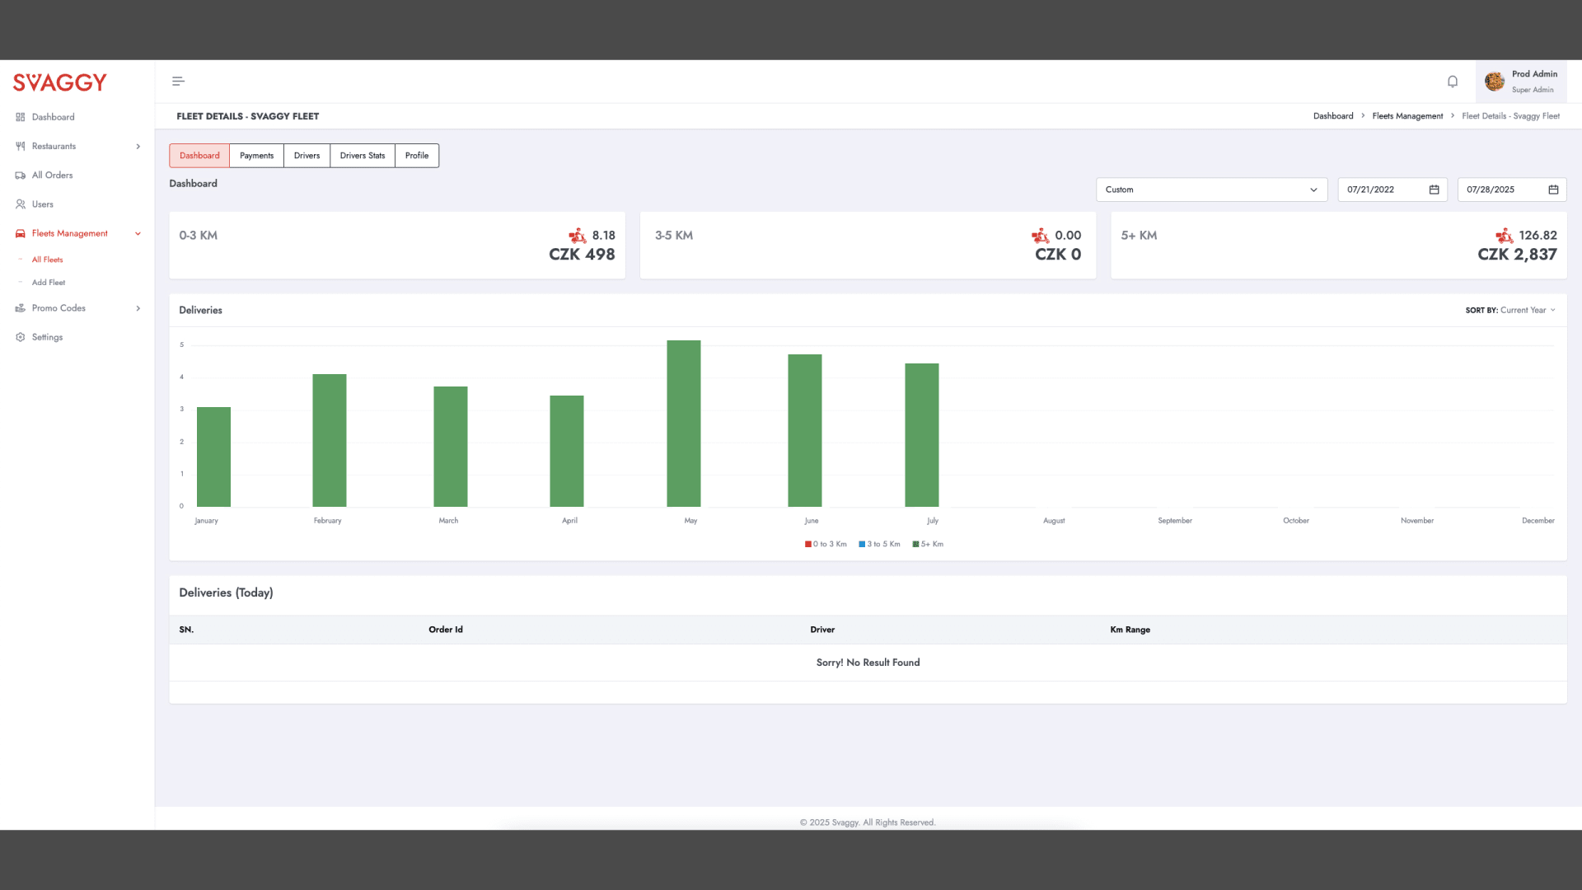Open Promo Codes from the sidebar
Image resolution: width=1582 pixels, height=890 pixels.
tap(21, 307)
